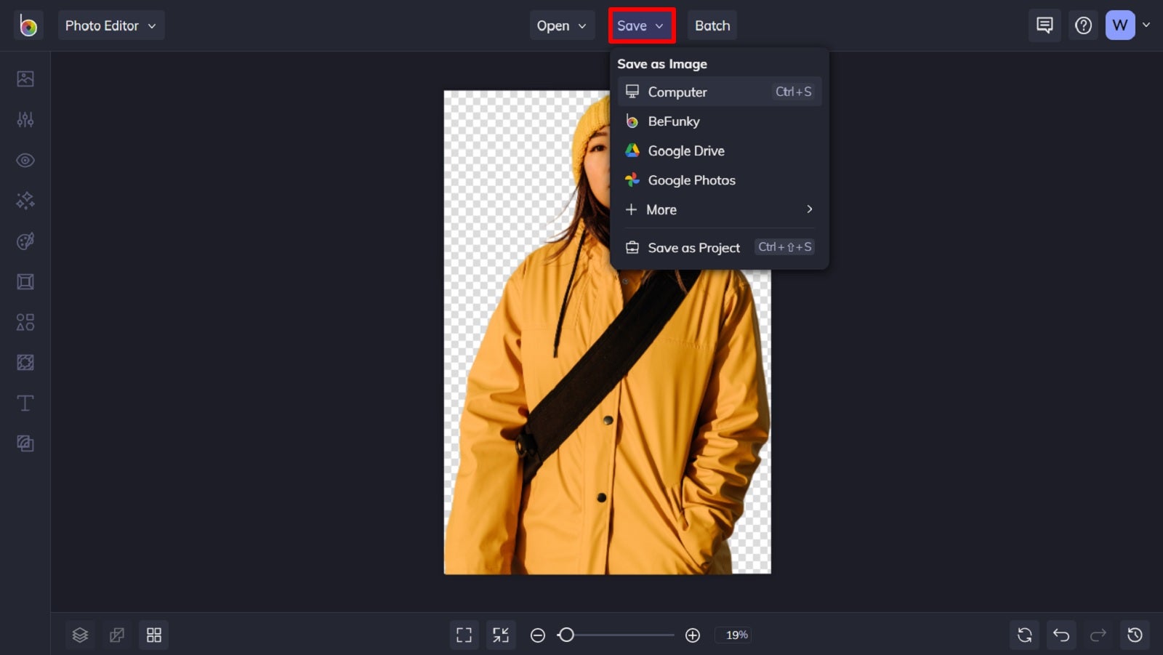Select the Artsy Effects palette icon

[x=25, y=241]
